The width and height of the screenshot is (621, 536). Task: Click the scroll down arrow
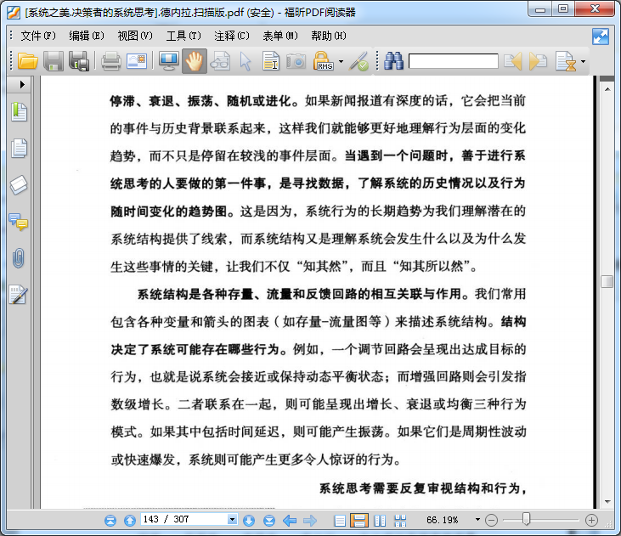tap(607, 502)
